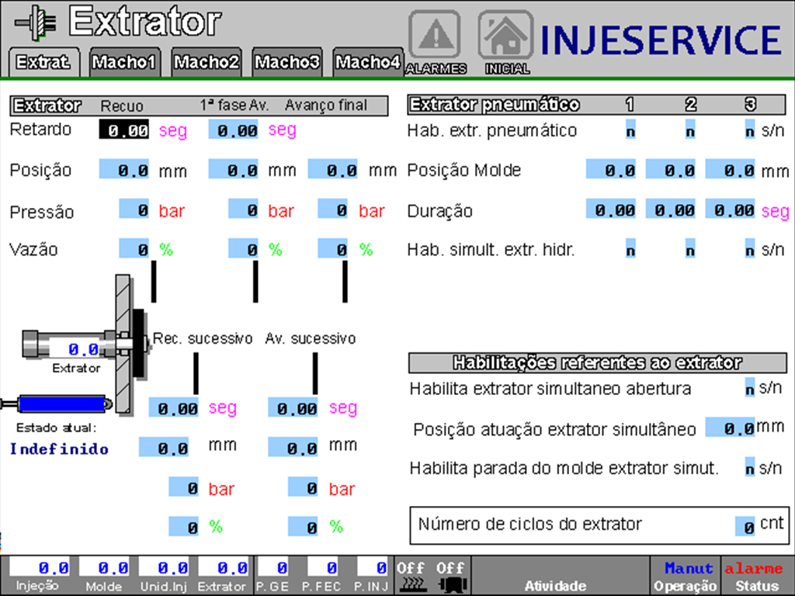Click the INJESERVICE logo
The width and height of the screenshot is (795, 596).
pyautogui.click(x=660, y=40)
